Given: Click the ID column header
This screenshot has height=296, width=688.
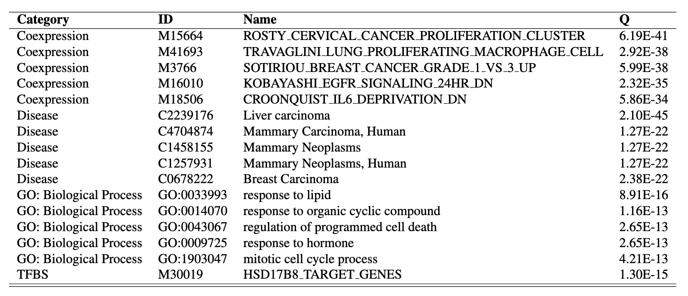Looking at the screenshot, I should click(165, 20).
